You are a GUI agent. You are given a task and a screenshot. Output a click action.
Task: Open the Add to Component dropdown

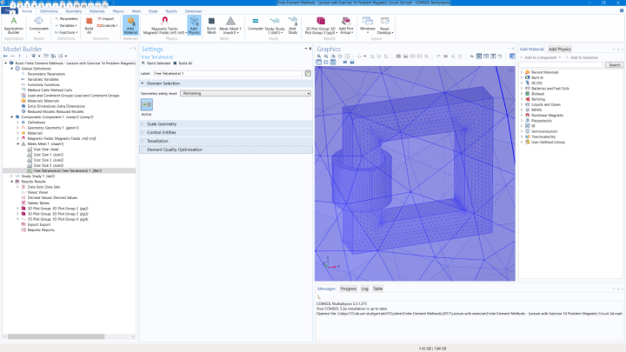[541, 57]
